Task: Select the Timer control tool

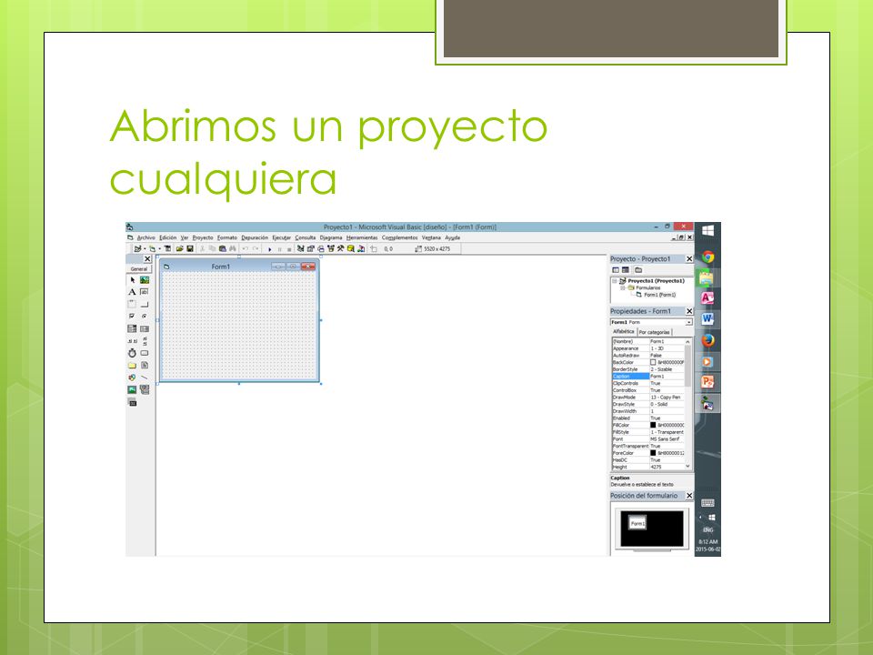Action: coord(133,353)
